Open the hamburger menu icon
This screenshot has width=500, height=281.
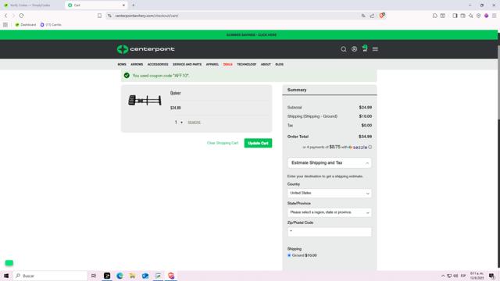[375, 49]
